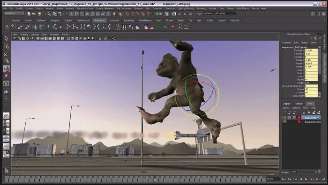The image size is (328, 185).
Task: Open the Animation menu set dropdown
Action: (14, 13)
